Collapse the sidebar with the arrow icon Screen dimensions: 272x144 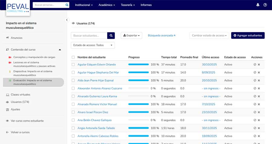[x=67, y=20]
